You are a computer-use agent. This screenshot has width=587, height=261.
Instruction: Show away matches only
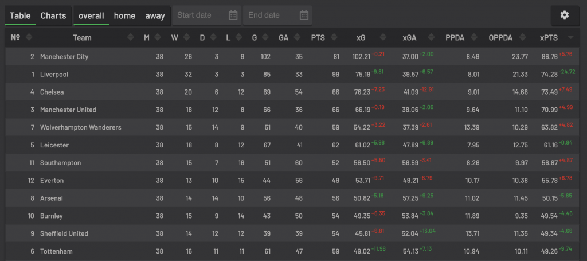tap(155, 15)
